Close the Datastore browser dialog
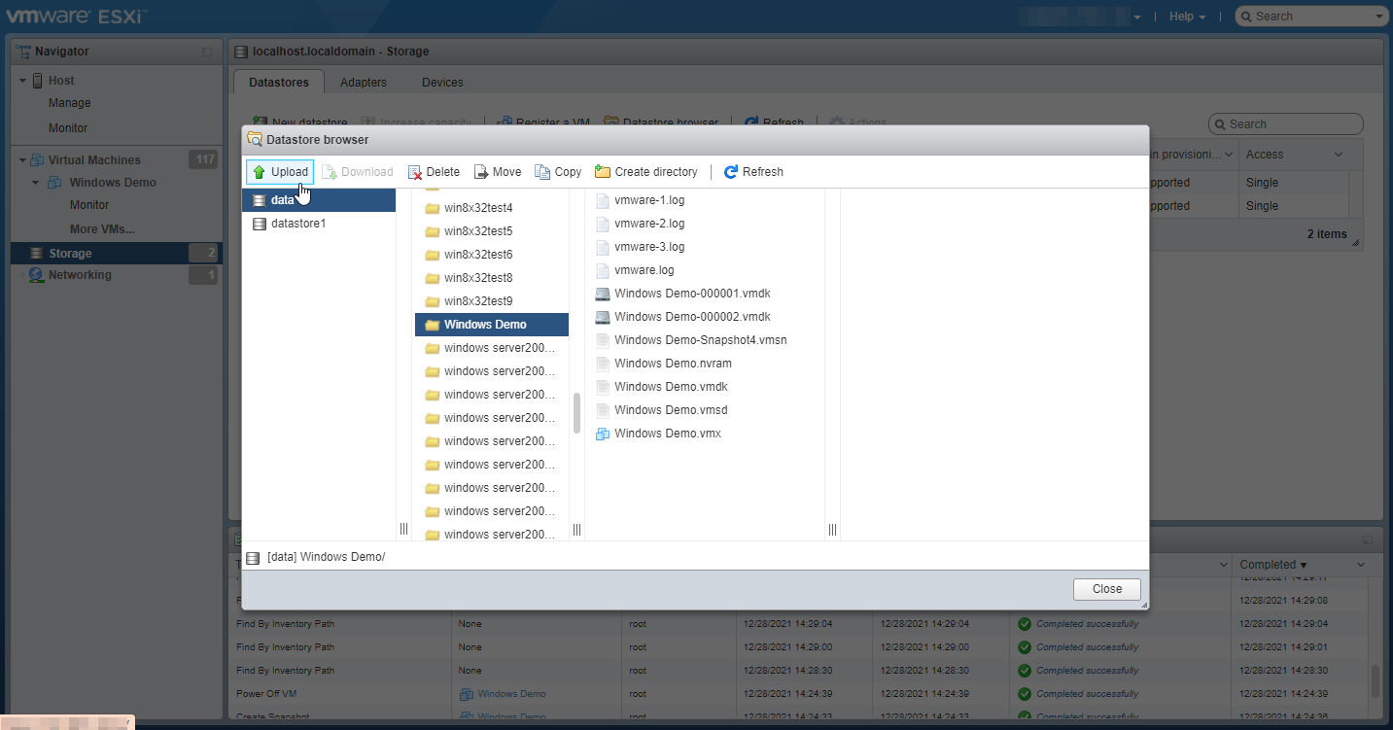The width and height of the screenshot is (1393, 730). point(1106,589)
